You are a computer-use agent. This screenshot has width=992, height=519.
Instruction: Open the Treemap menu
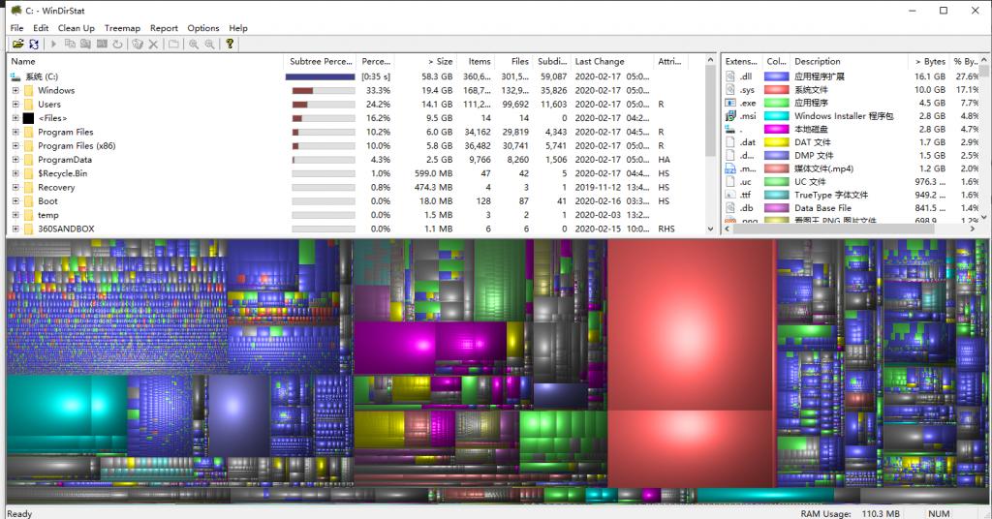[x=121, y=28]
